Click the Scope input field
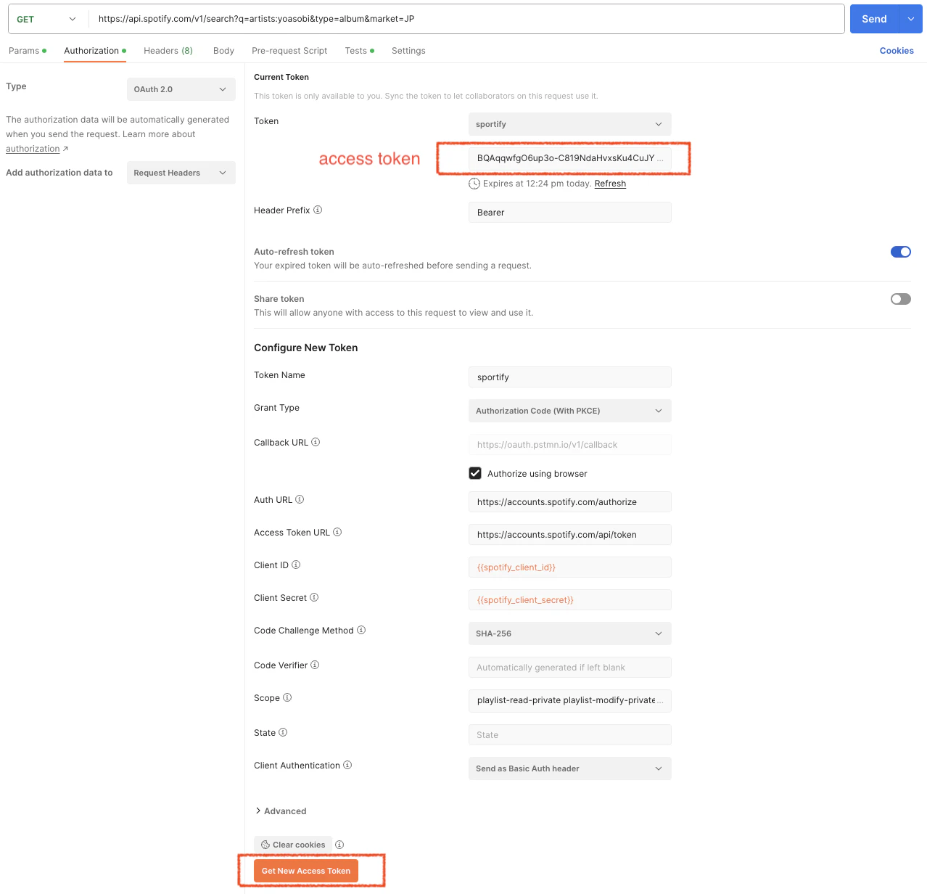 pyautogui.click(x=570, y=700)
